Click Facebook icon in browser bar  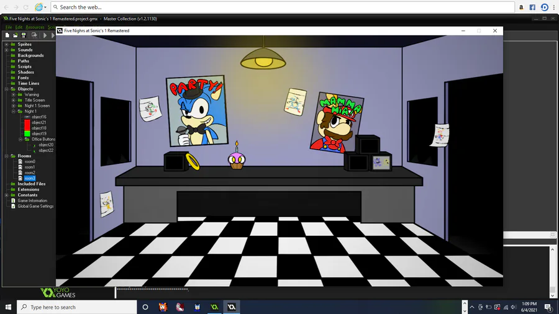point(532,7)
